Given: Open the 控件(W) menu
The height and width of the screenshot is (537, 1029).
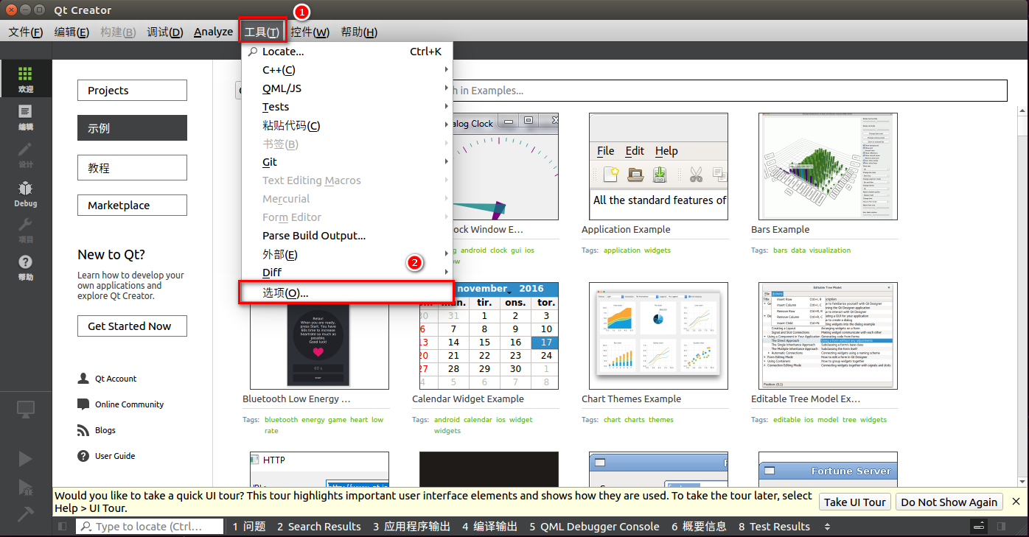Looking at the screenshot, I should 310,32.
